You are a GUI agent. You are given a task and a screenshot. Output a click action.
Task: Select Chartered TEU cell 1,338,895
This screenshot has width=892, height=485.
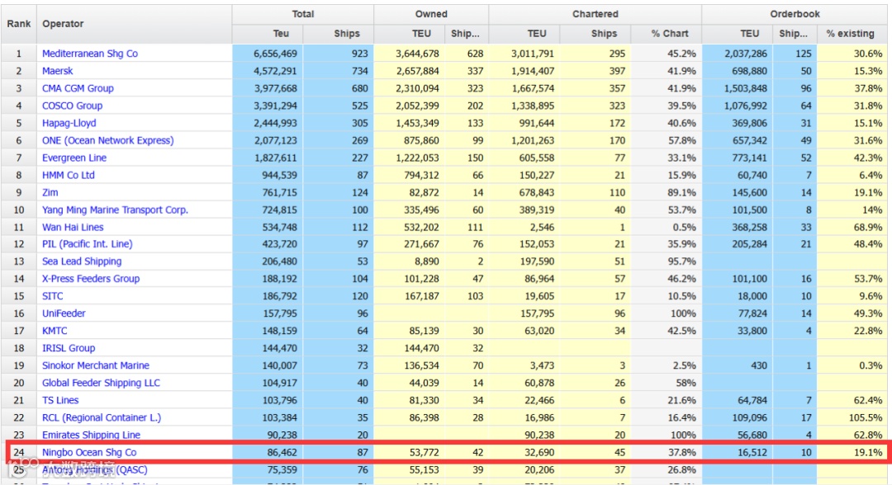pyautogui.click(x=524, y=106)
